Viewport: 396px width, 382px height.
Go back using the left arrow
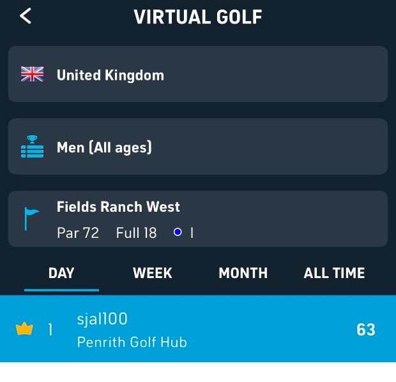(x=26, y=16)
